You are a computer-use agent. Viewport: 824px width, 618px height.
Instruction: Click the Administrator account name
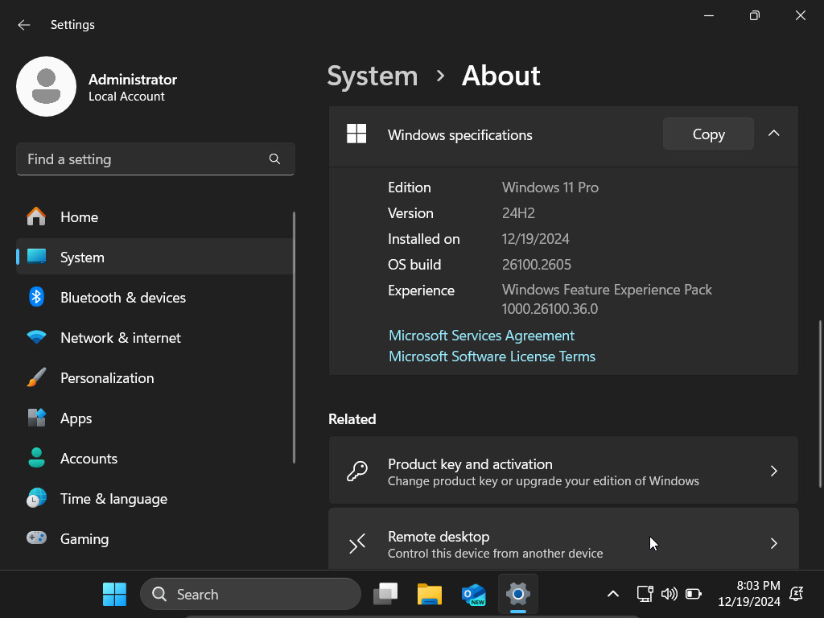click(133, 80)
